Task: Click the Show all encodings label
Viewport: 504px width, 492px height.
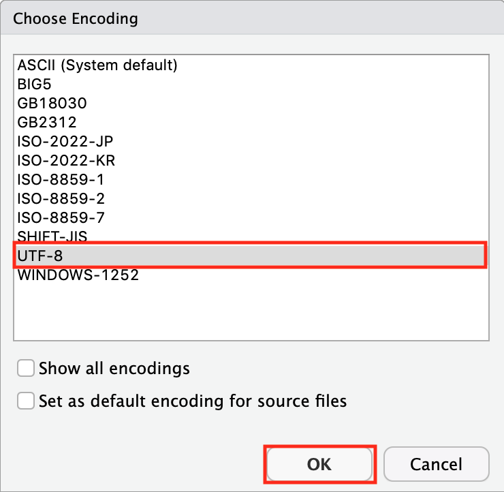Action: tap(114, 369)
